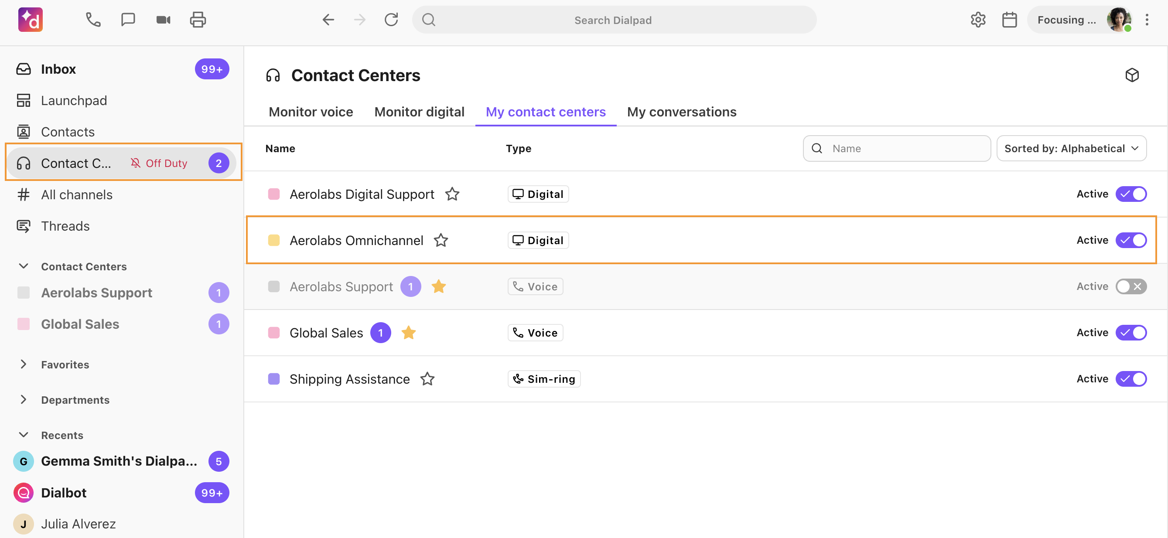Click the Off Duty bell status
The image size is (1168, 538).
159,163
